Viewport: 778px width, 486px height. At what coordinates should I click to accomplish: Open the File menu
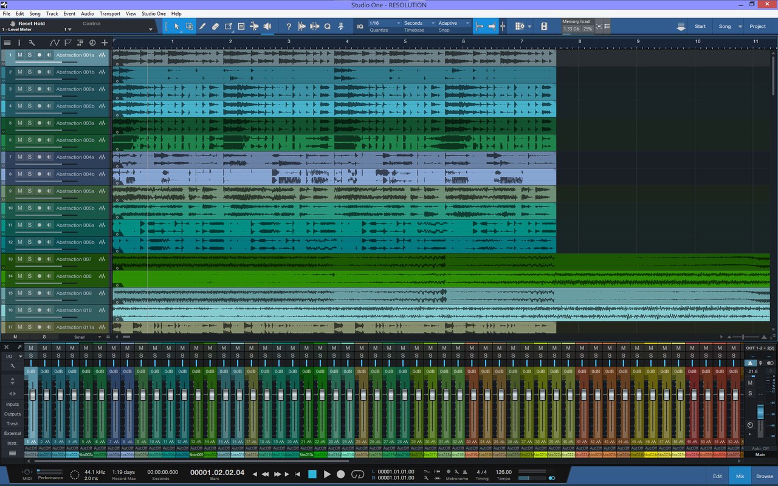click(x=6, y=13)
